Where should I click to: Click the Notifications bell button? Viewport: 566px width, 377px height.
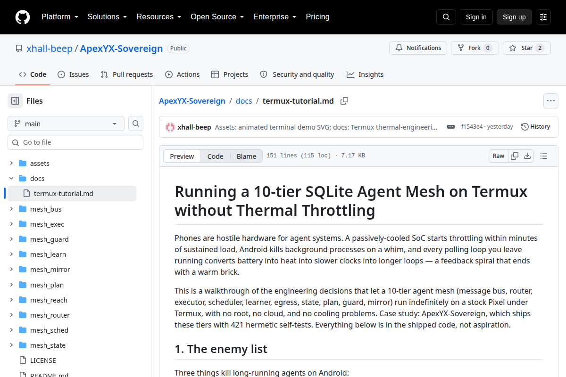point(418,48)
